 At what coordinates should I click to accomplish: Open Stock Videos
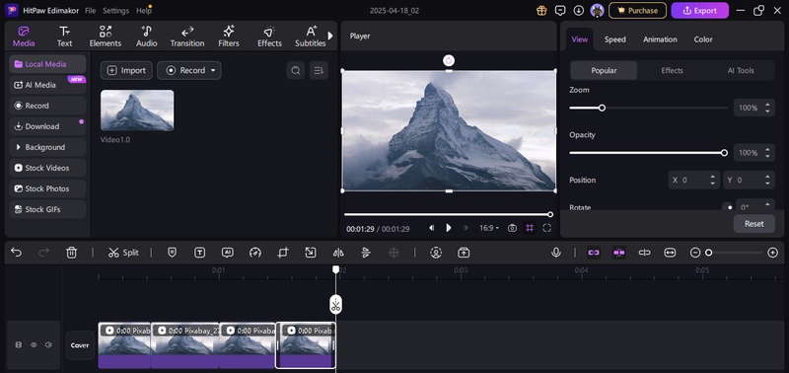47,168
